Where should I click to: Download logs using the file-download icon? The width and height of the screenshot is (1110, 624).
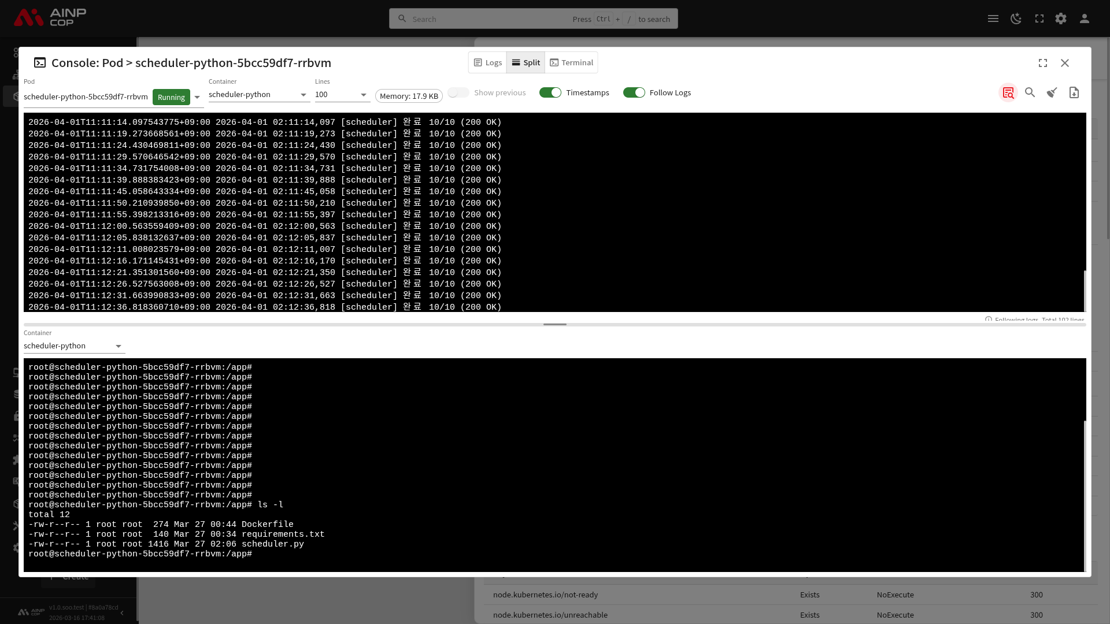click(1074, 92)
